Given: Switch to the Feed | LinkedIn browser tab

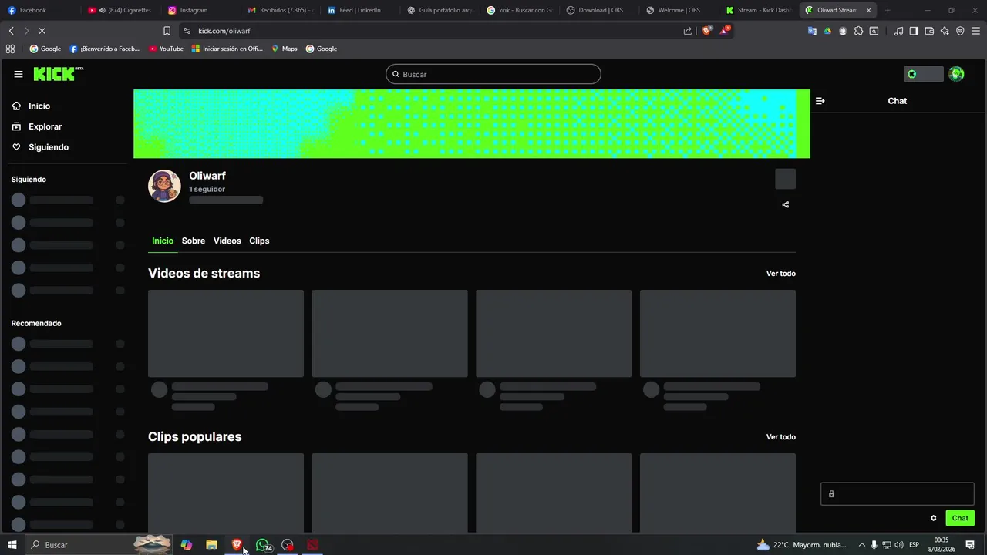Looking at the screenshot, I should [x=361, y=10].
